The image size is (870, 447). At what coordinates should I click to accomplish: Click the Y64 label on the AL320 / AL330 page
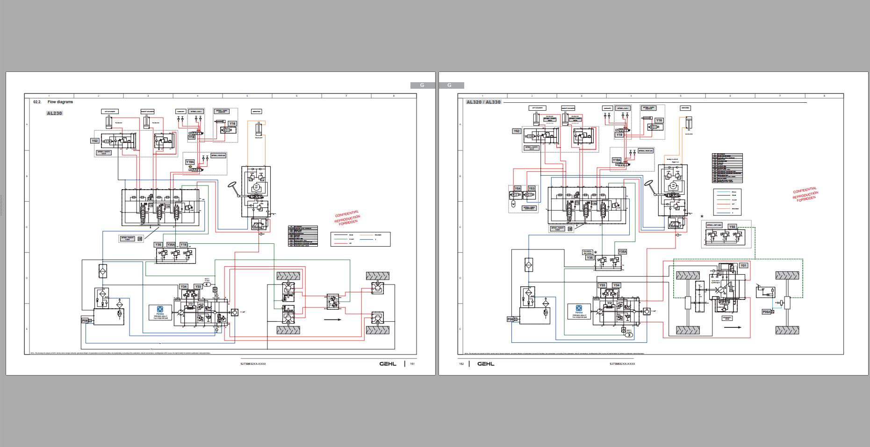point(518,189)
